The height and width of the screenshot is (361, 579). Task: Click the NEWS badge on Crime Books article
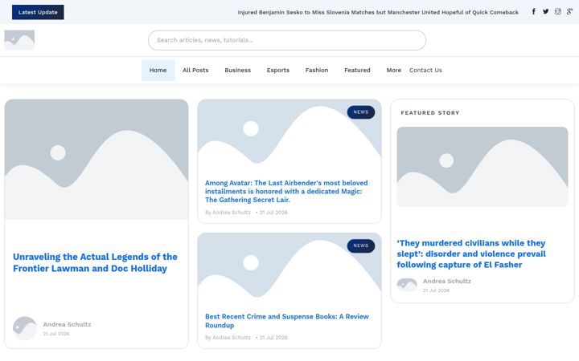tap(361, 245)
